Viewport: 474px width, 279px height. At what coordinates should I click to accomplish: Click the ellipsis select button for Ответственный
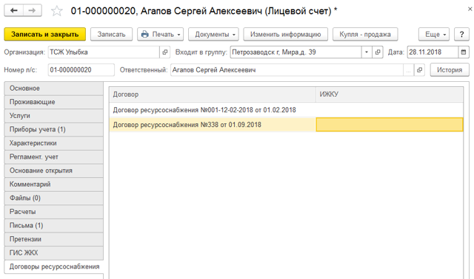408,70
